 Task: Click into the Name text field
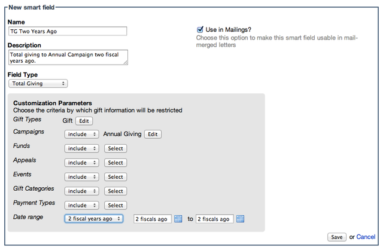tap(68, 31)
